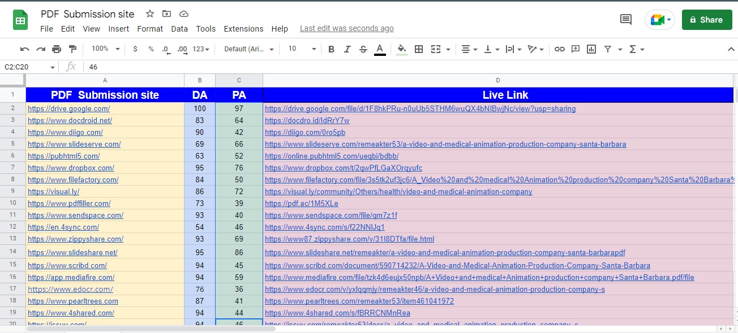This screenshot has width=738, height=333.
Task: Open the zoom level dropdown
Action: click(x=104, y=49)
